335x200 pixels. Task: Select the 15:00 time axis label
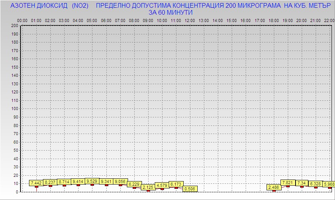pyautogui.click(x=231, y=20)
